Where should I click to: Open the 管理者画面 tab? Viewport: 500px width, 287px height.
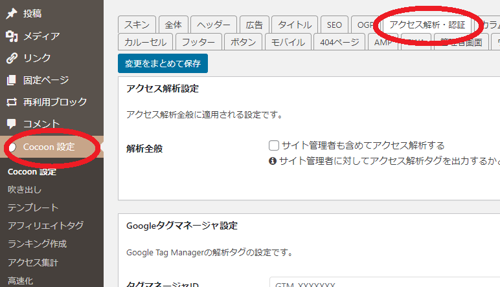point(461,42)
